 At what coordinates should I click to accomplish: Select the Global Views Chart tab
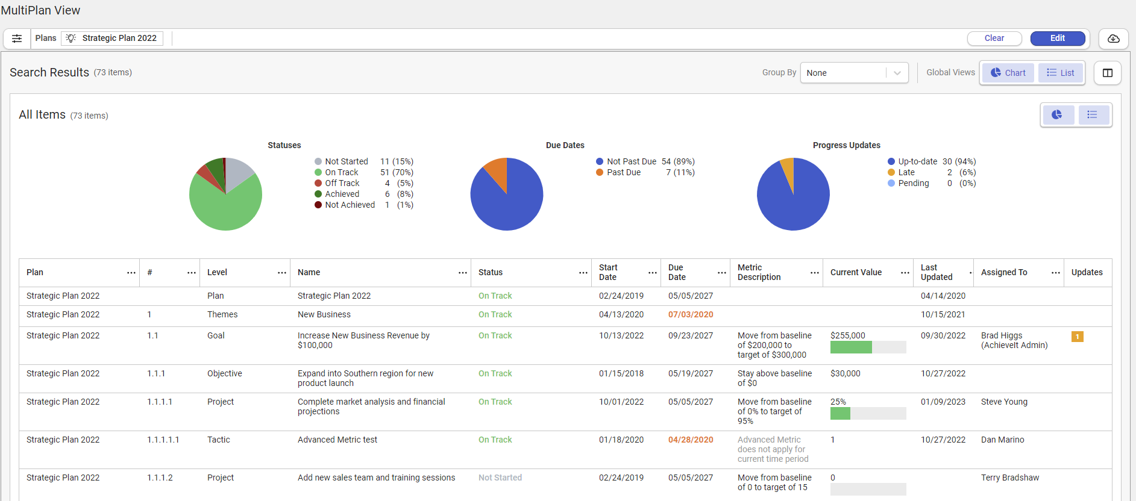tap(1008, 73)
